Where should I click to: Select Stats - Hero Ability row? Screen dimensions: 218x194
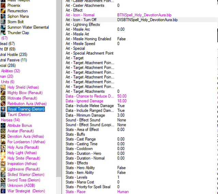[141, 168]
